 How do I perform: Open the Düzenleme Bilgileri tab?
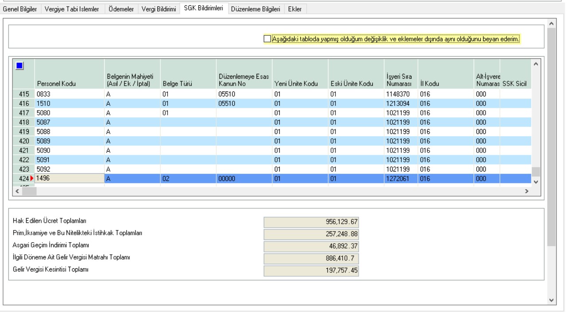tap(255, 9)
